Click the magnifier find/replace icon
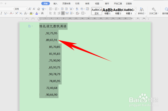This screenshot has height=111, width=168. 166,10
